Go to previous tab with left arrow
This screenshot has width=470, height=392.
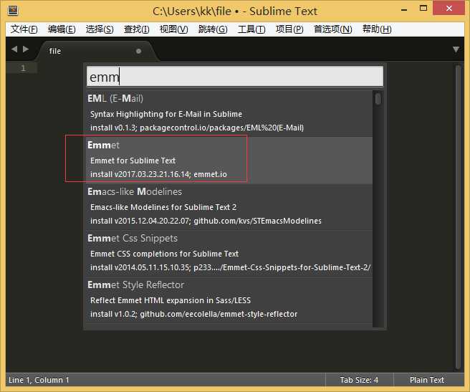[14, 49]
